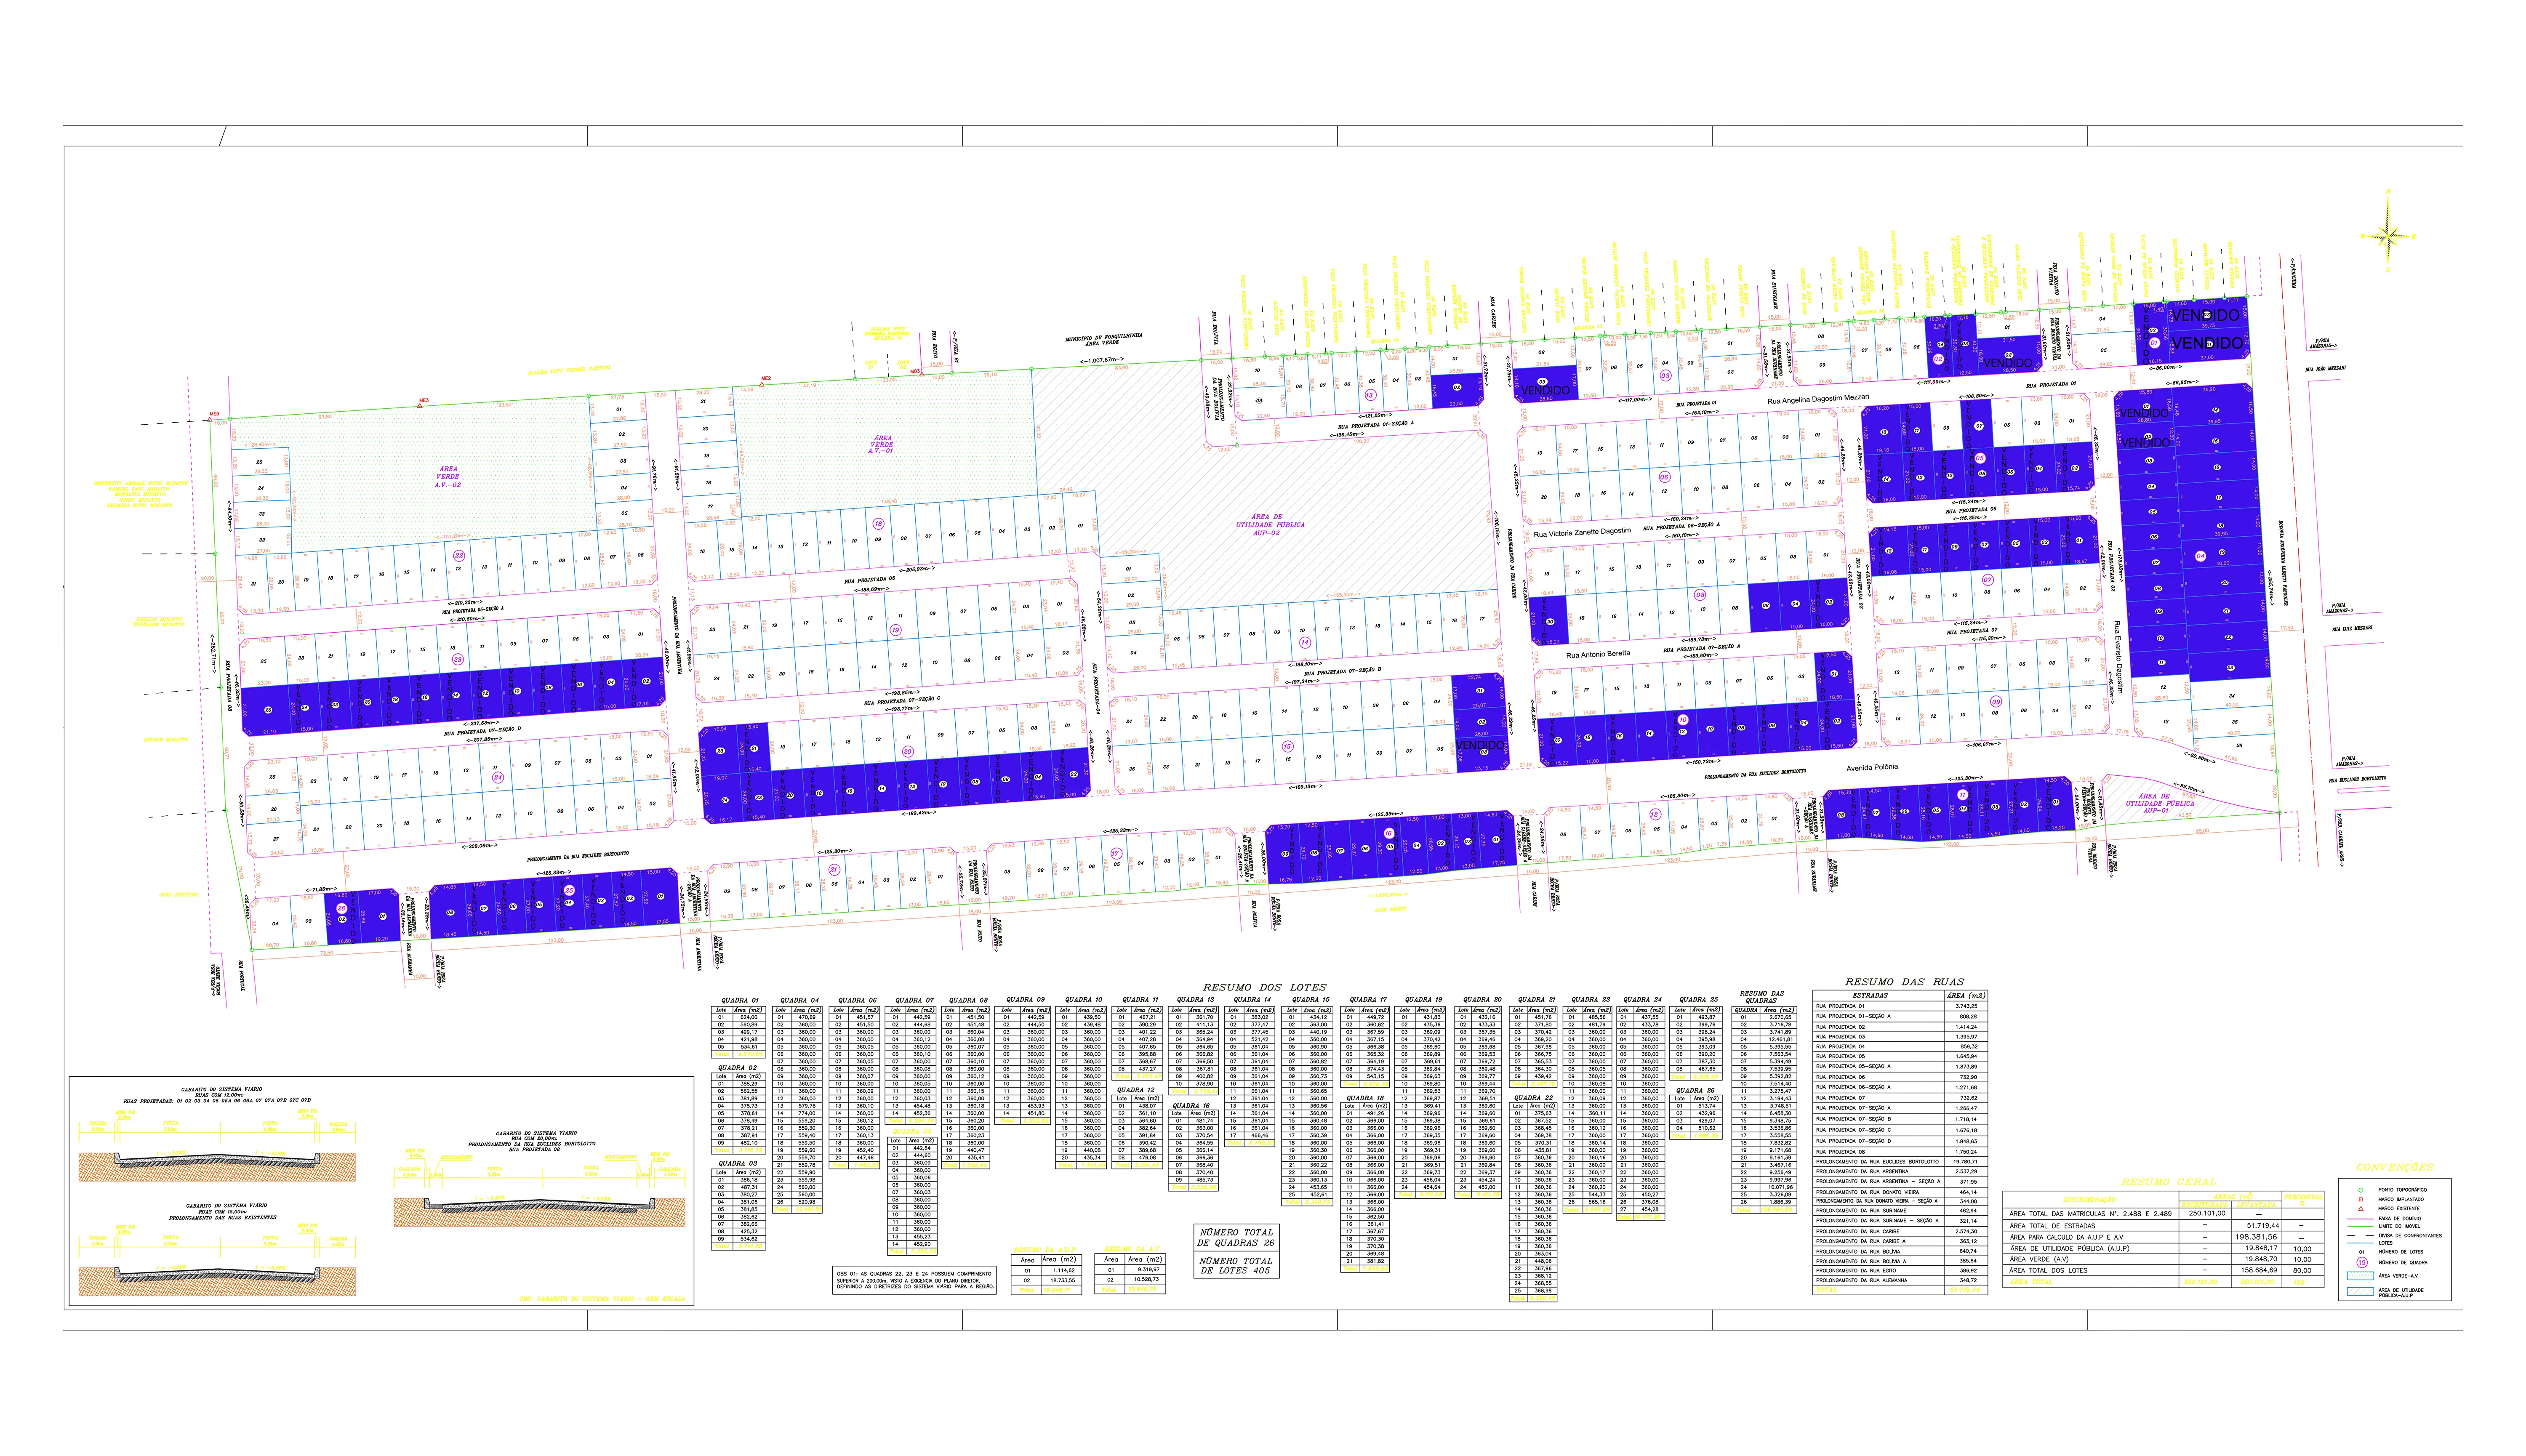Image resolution: width=2526 pixels, height=1456 pixels.
Task: Click the Faixa de Domínio magenta legend line
Action: click(x=2360, y=1218)
